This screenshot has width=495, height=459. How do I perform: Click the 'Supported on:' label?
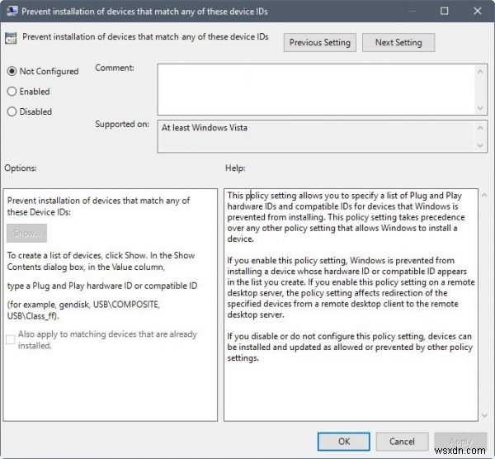click(x=122, y=124)
